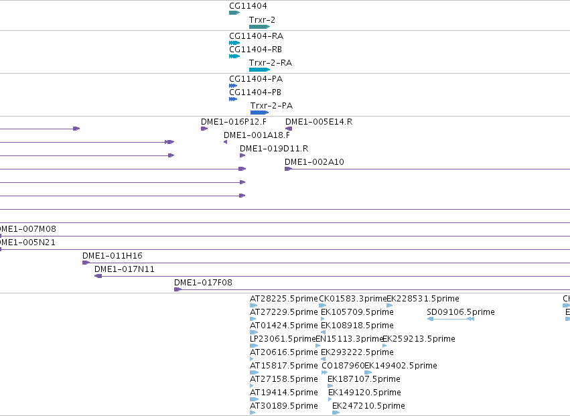Select the Trxr-2 gene arrow glyph
This screenshot has width=570, height=416.
pos(260,27)
